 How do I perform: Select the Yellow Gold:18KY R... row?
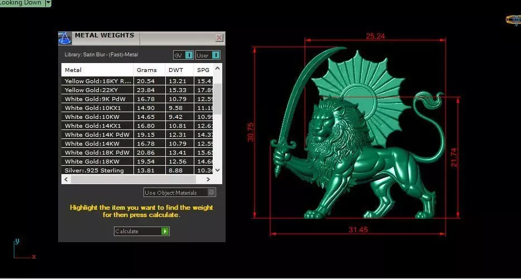coord(137,81)
